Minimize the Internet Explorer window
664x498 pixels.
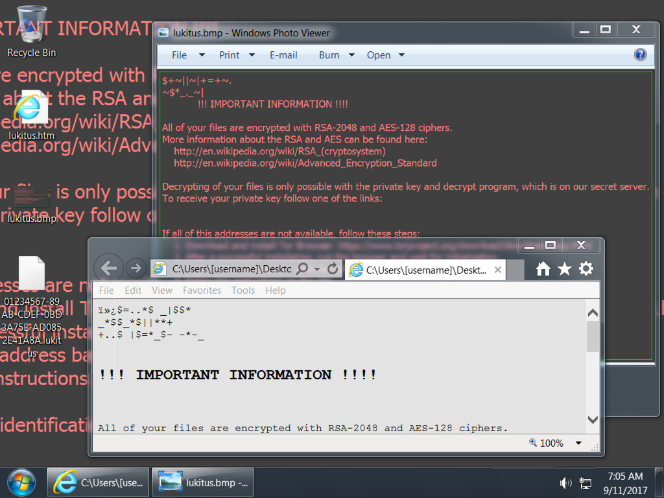(x=529, y=245)
